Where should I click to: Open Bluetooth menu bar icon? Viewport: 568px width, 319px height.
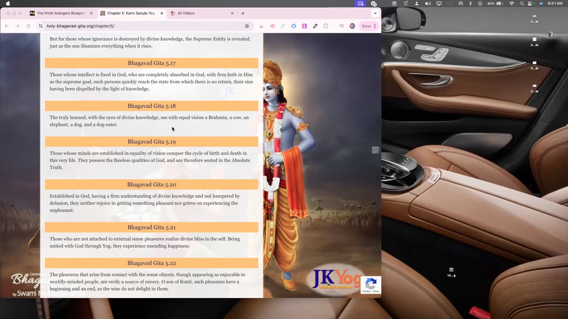tap(470, 4)
